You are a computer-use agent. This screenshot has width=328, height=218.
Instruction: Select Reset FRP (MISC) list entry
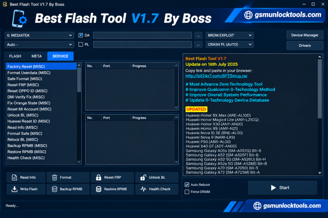[41, 85]
